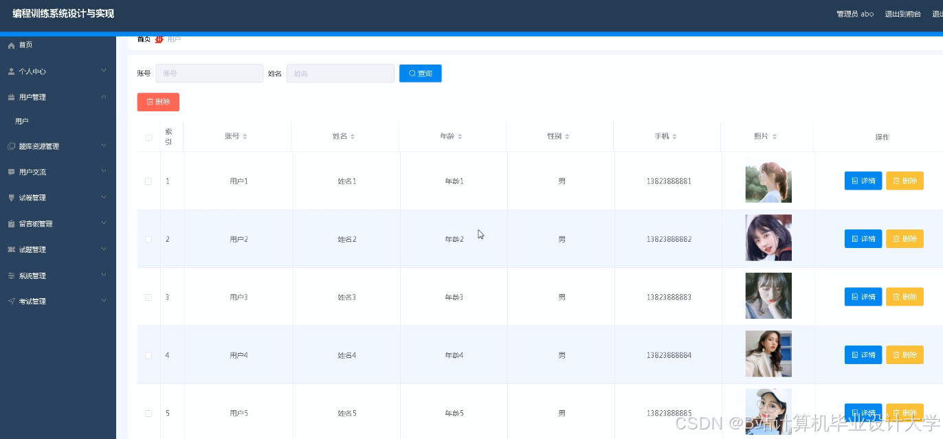The width and height of the screenshot is (943, 439).
Task: Click yellow 删除 button for 用户4
Action: pyautogui.click(x=905, y=354)
